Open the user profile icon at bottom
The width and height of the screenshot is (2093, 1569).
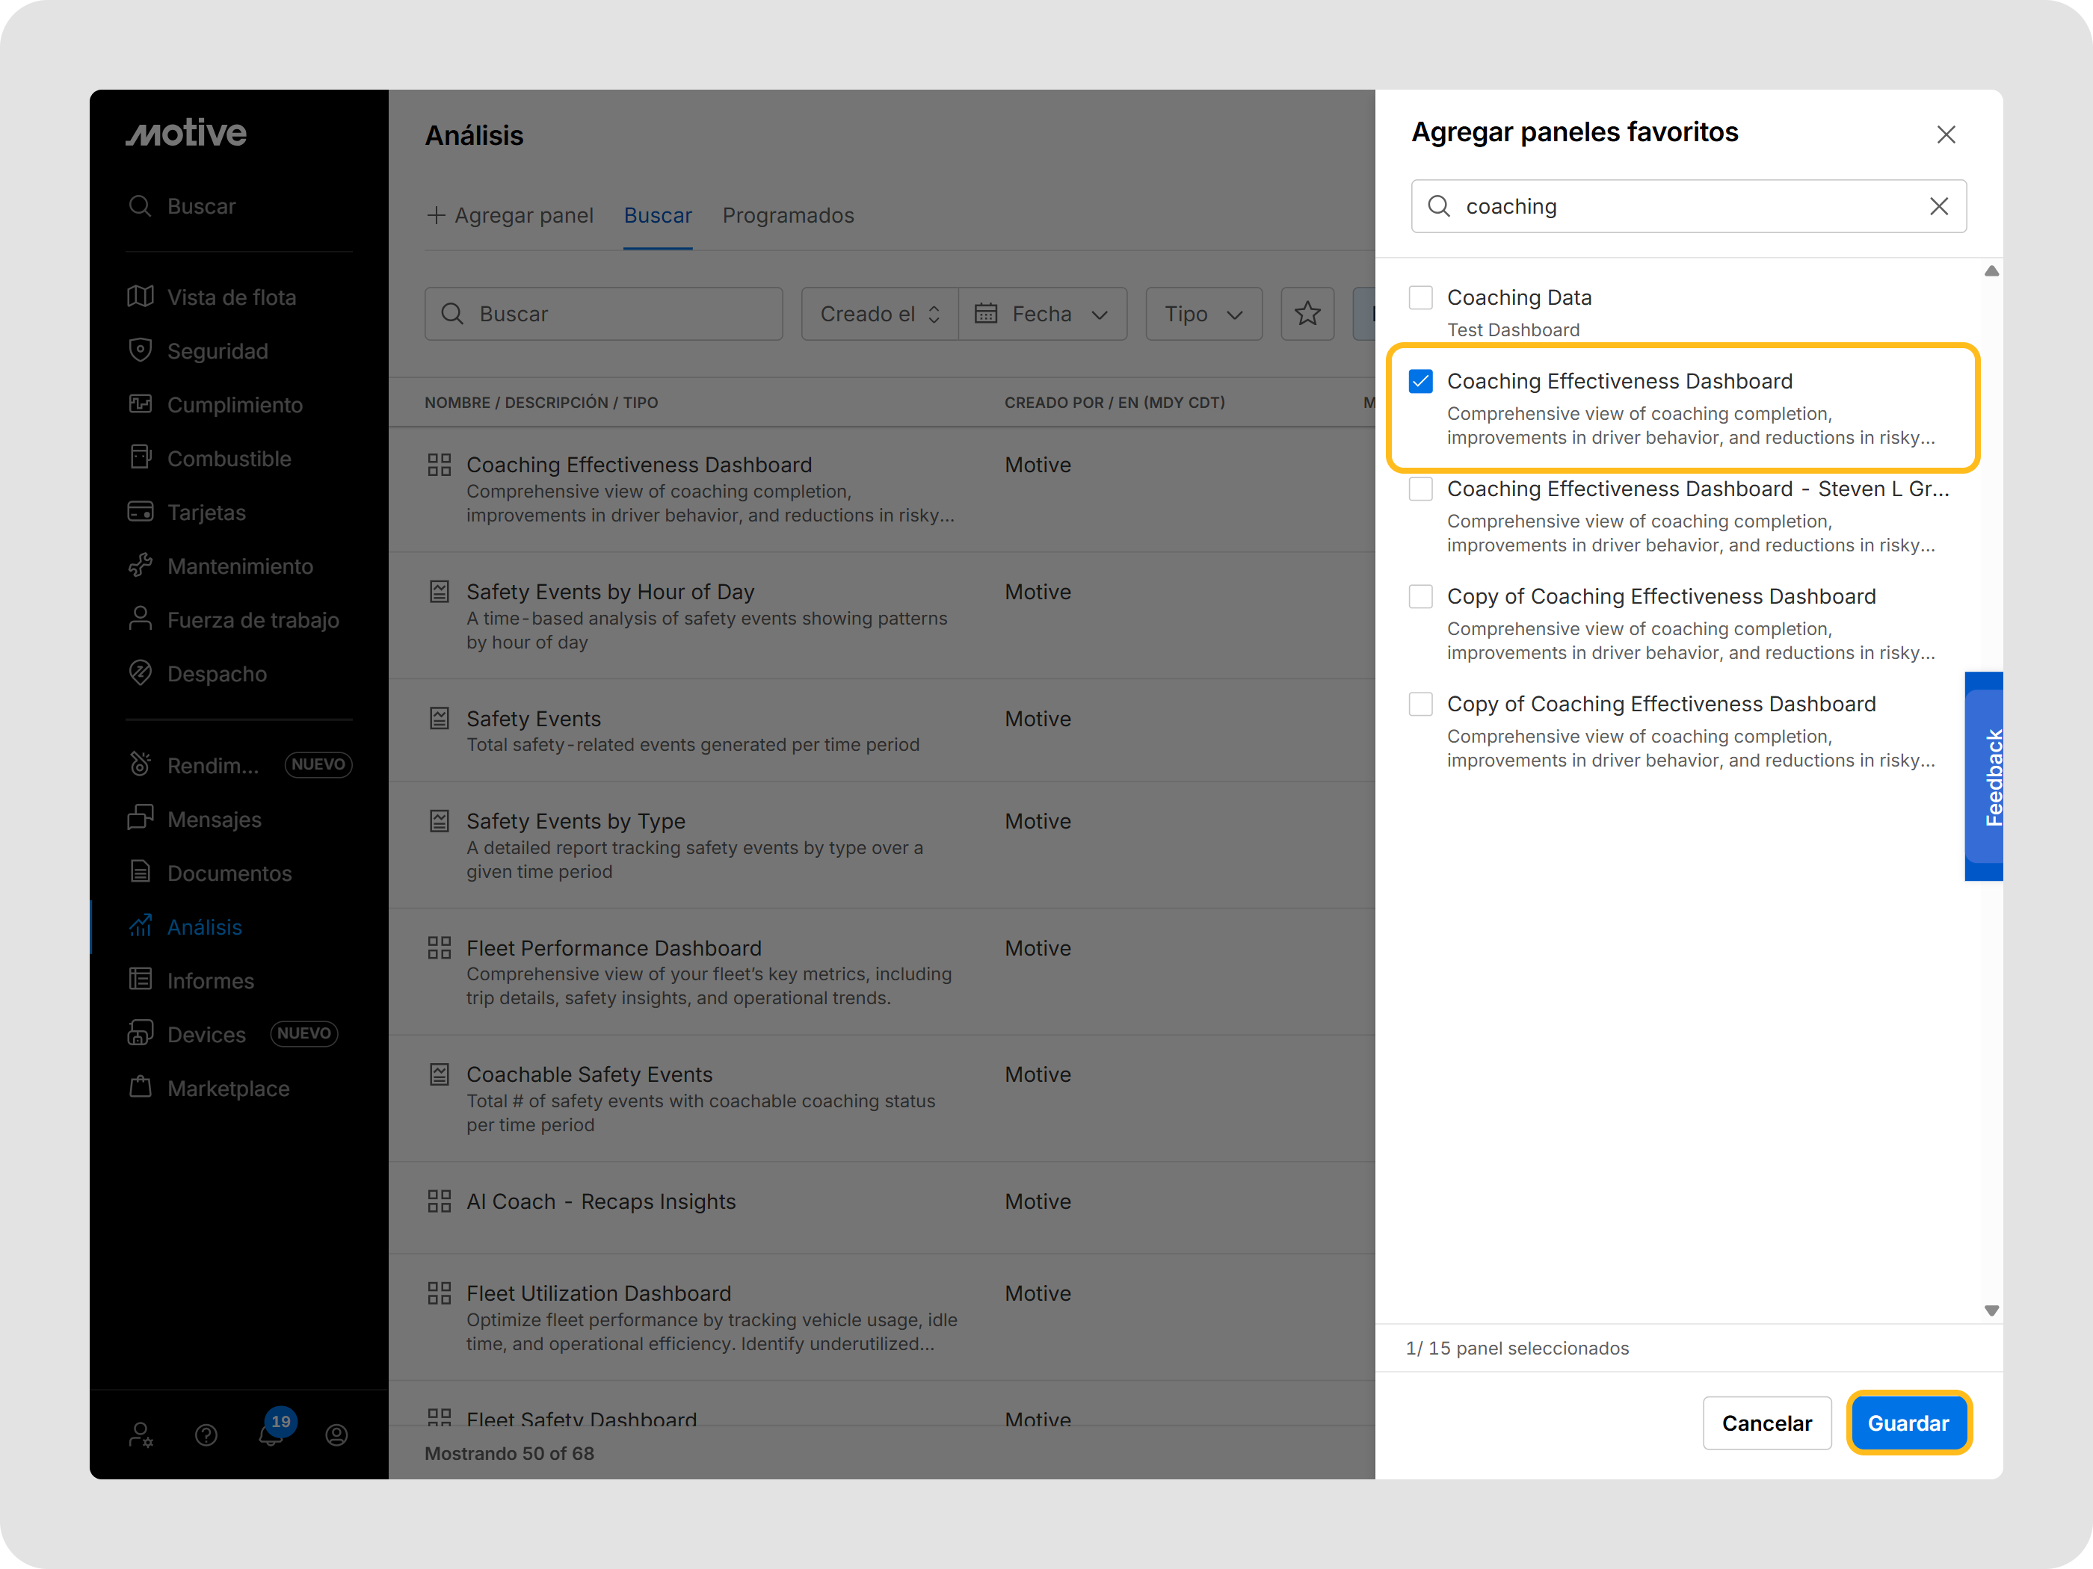coord(336,1435)
